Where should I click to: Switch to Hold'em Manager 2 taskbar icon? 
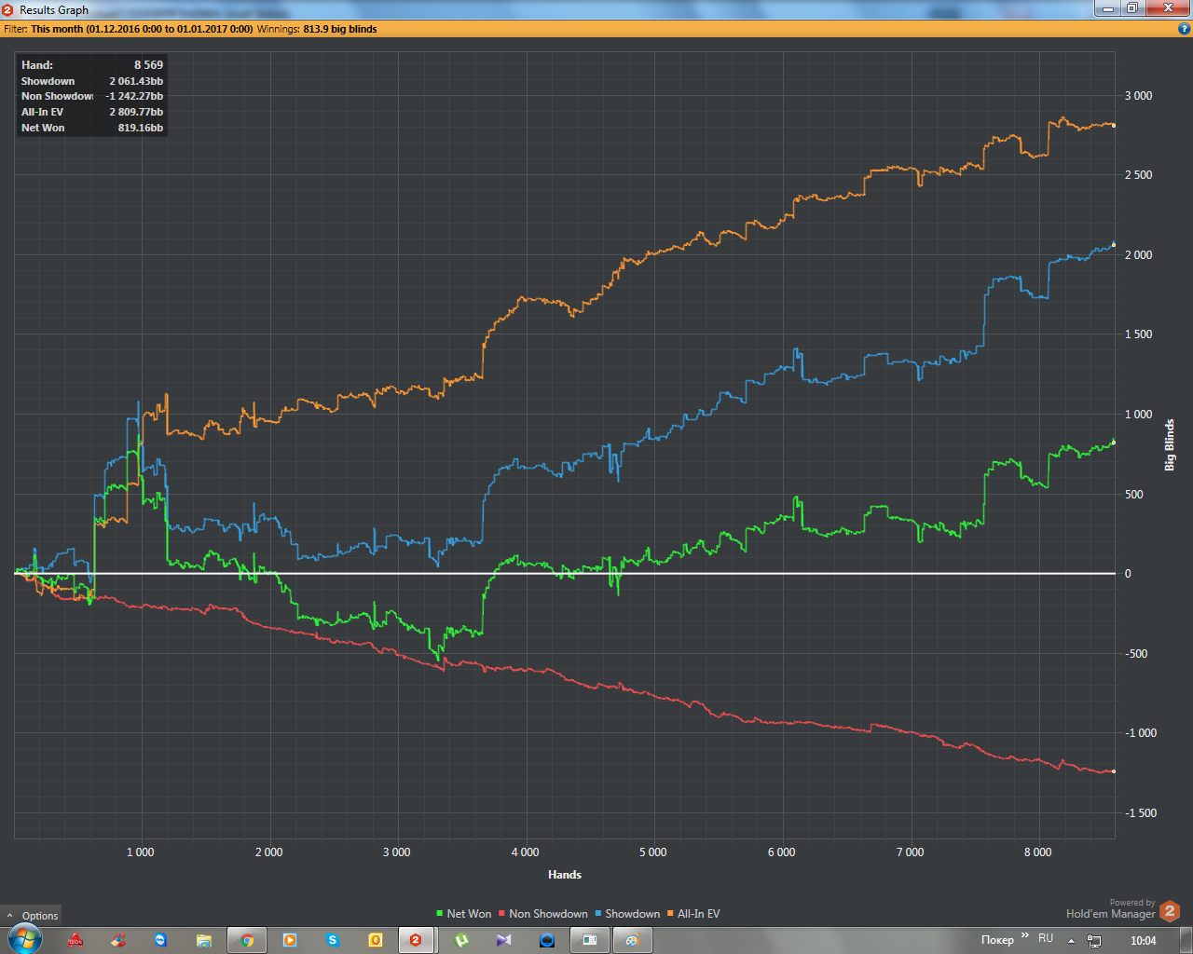coord(417,940)
